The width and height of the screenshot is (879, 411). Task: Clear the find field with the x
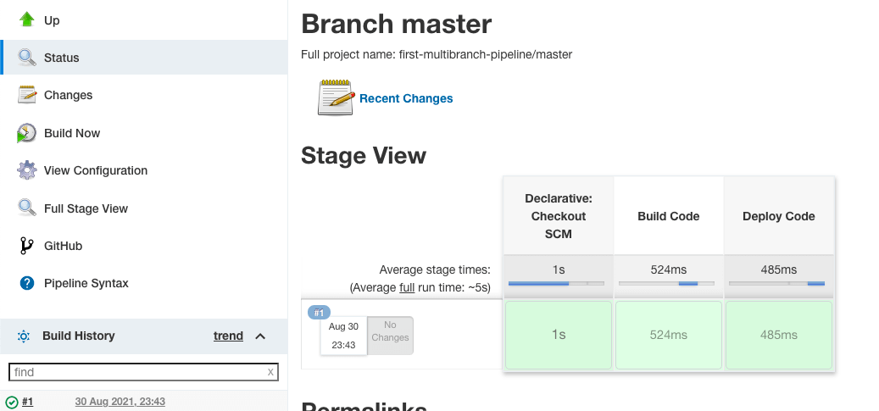coord(270,372)
